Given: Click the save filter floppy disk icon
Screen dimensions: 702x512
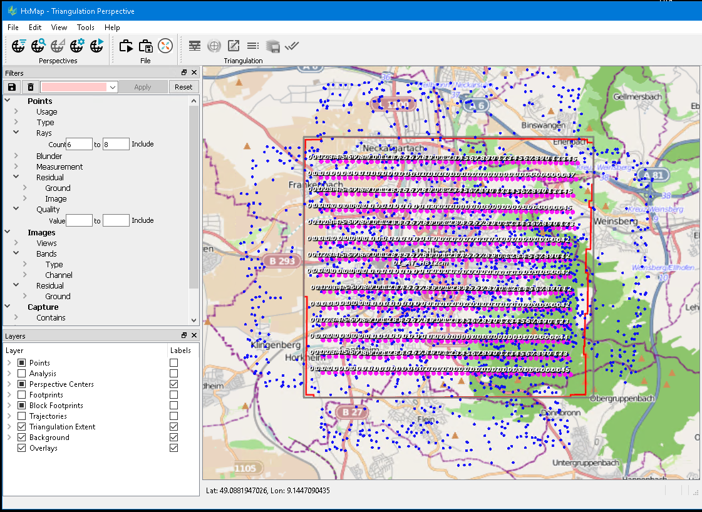Looking at the screenshot, I should pos(12,87).
